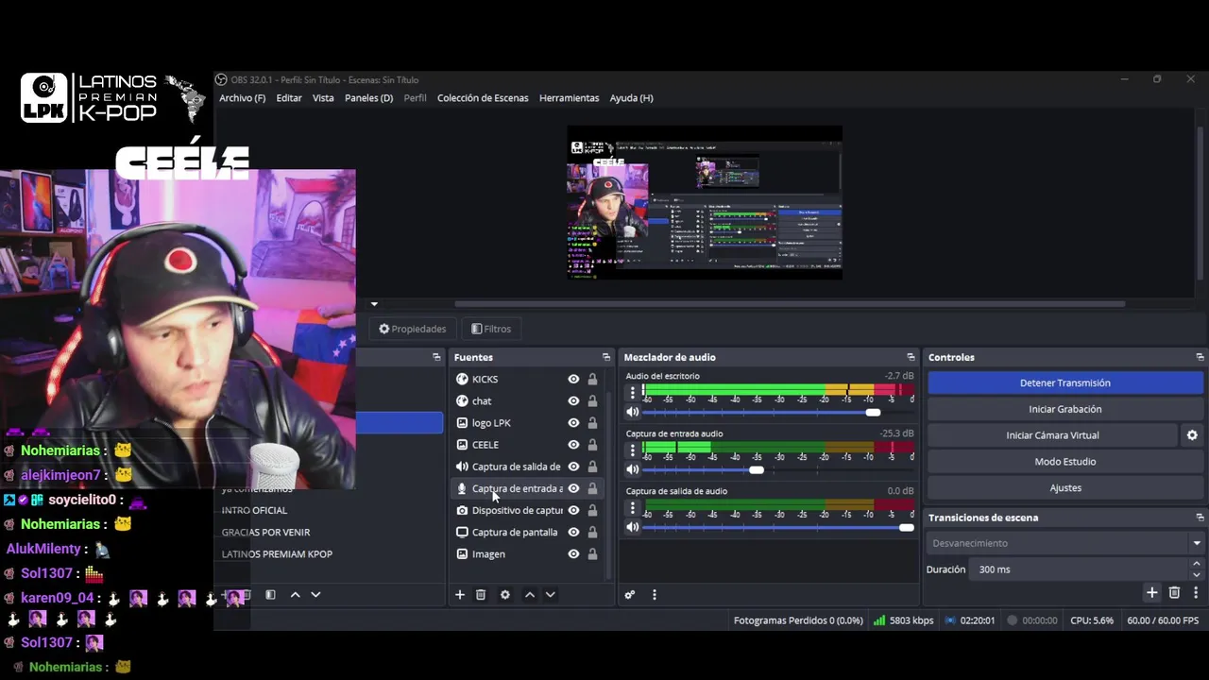The height and width of the screenshot is (680, 1209).
Task: Move selected source down in Fuentes list
Action: tap(551, 595)
